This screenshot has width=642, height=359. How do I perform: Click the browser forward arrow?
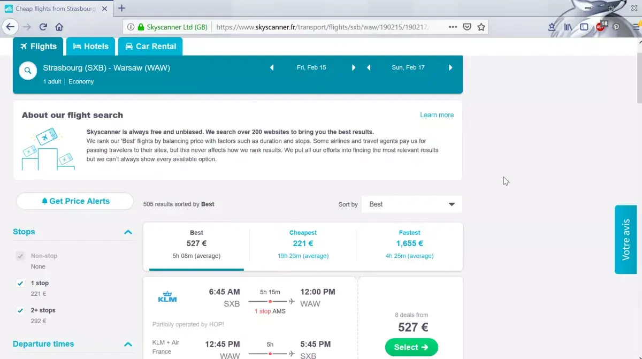click(27, 27)
